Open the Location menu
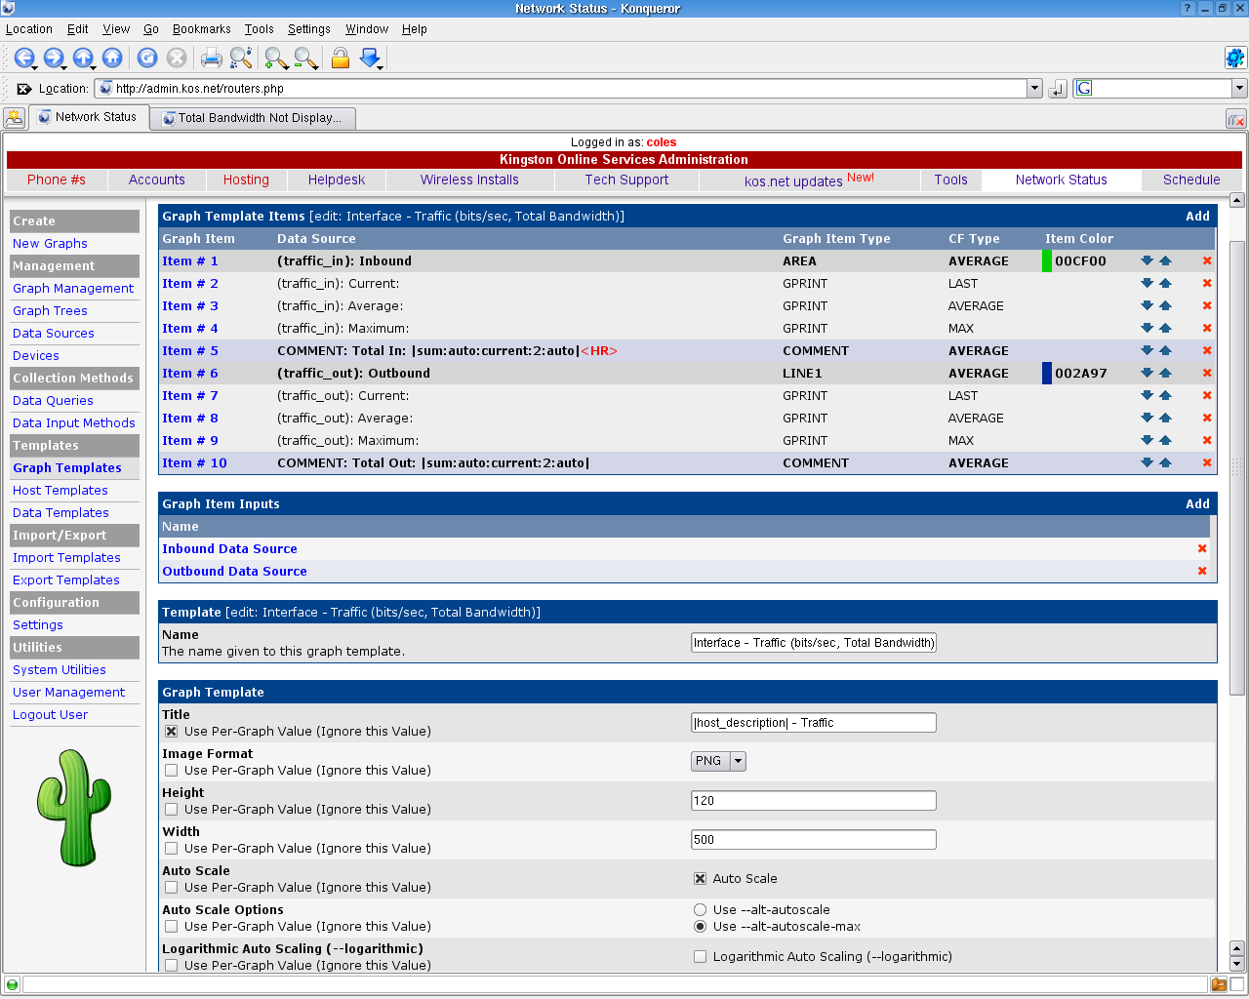Screen dimensions: 1249x999 [29, 29]
